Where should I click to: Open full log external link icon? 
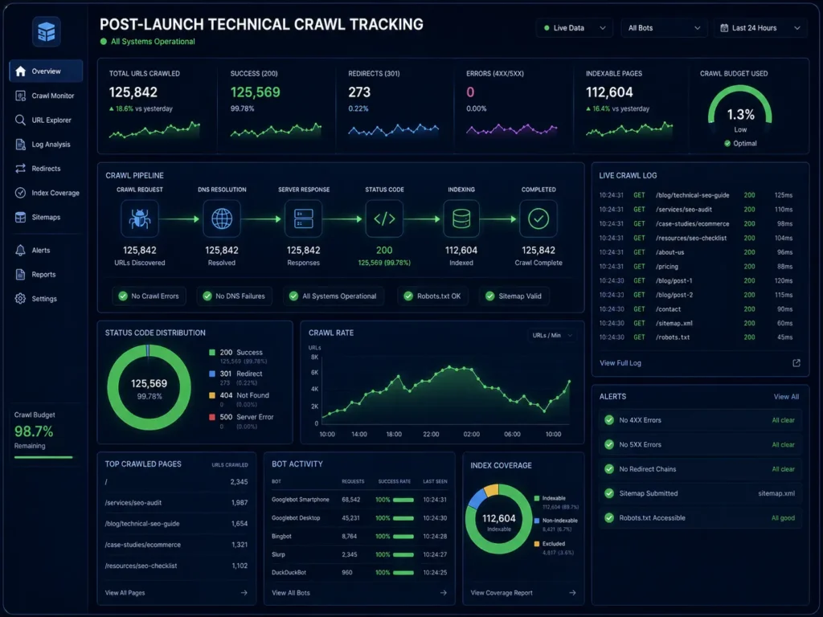pyautogui.click(x=796, y=363)
